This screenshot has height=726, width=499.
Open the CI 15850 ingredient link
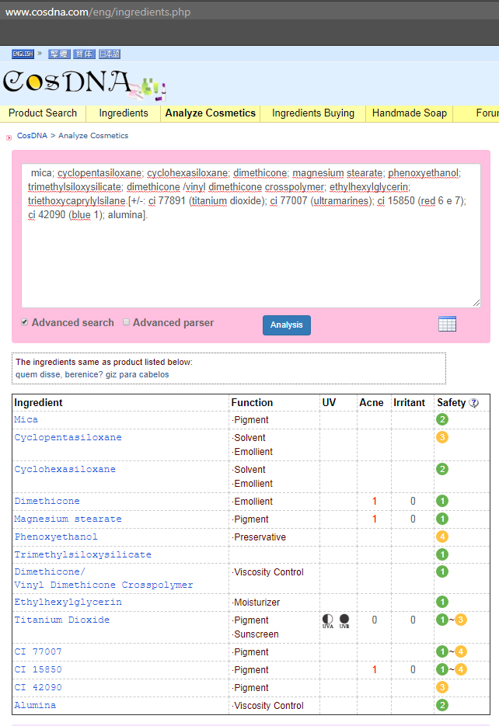coord(38,669)
